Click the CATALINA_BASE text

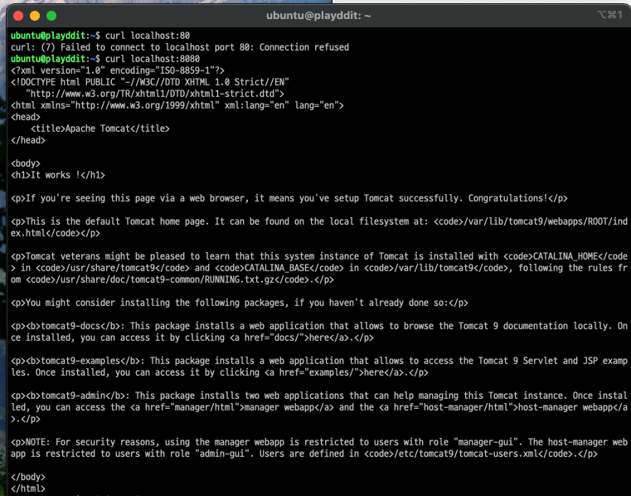point(277,268)
